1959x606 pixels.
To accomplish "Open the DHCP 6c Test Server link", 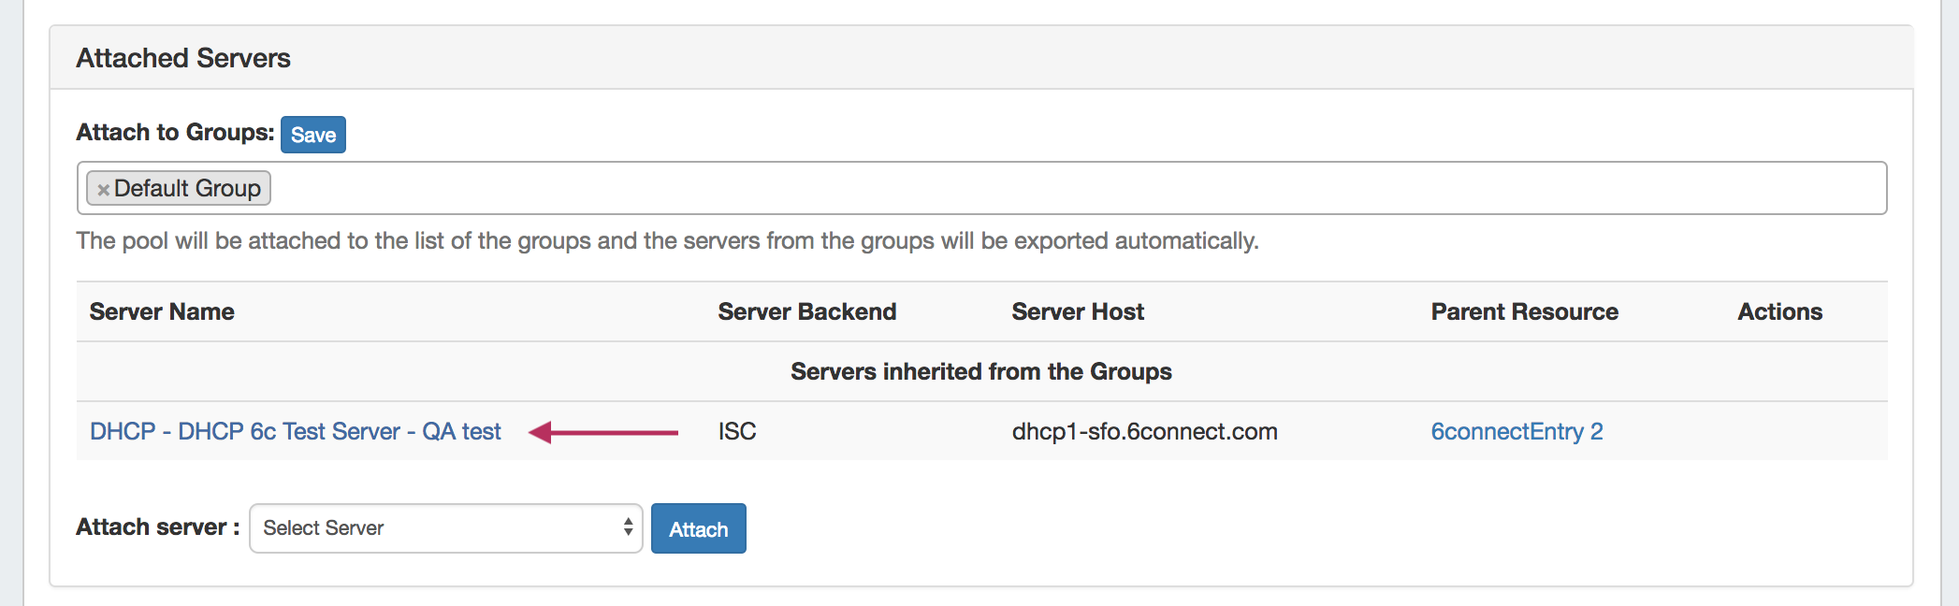I will pyautogui.click(x=296, y=431).
